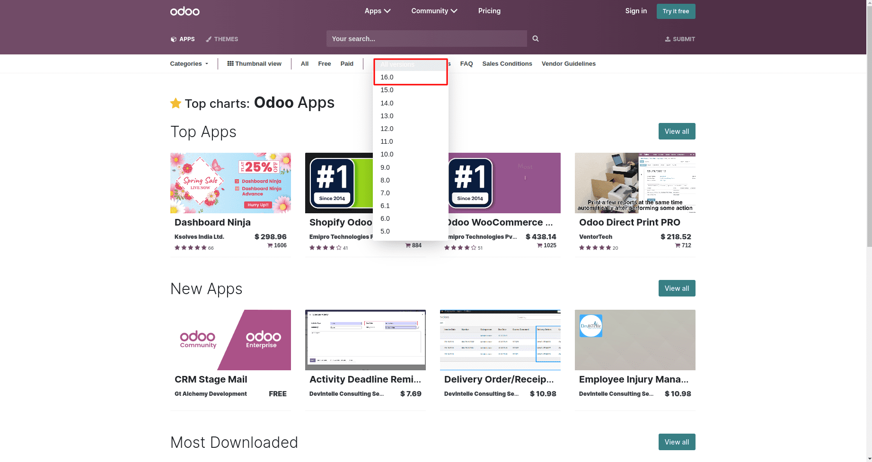The width and height of the screenshot is (872, 462).
Task: Open the Employee Injury Management thumbnail
Action: coord(635,340)
